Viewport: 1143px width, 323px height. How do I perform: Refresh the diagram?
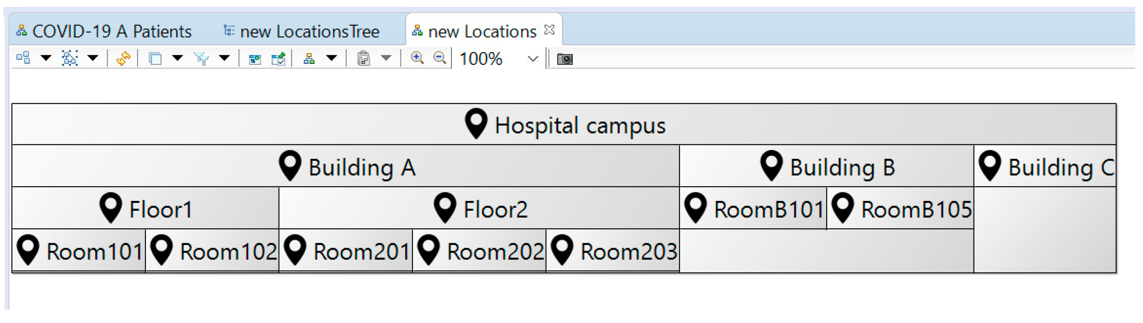[x=123, y=58]
